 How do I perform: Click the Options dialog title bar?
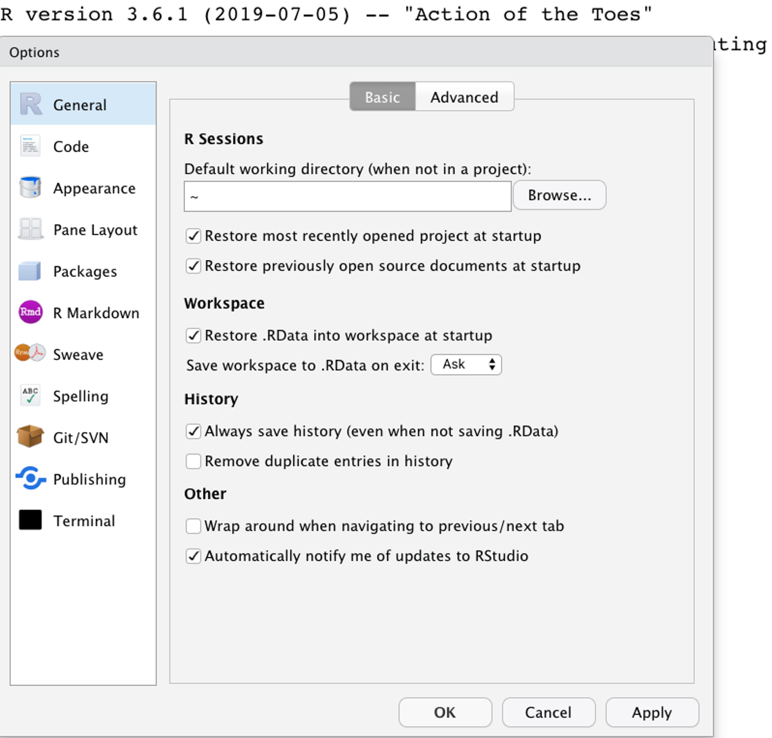pyautogui.click(x=356, y=52)
